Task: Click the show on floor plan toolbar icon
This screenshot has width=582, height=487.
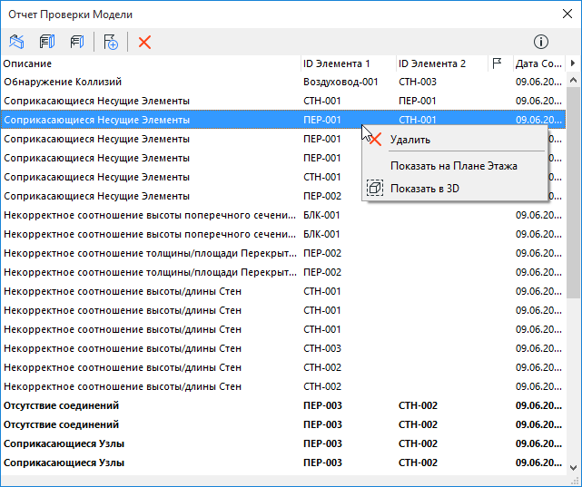Action: (16, 42)
